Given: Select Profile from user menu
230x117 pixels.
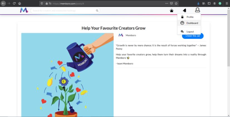Looking at the screenshot, I should [x=189, y=17].
